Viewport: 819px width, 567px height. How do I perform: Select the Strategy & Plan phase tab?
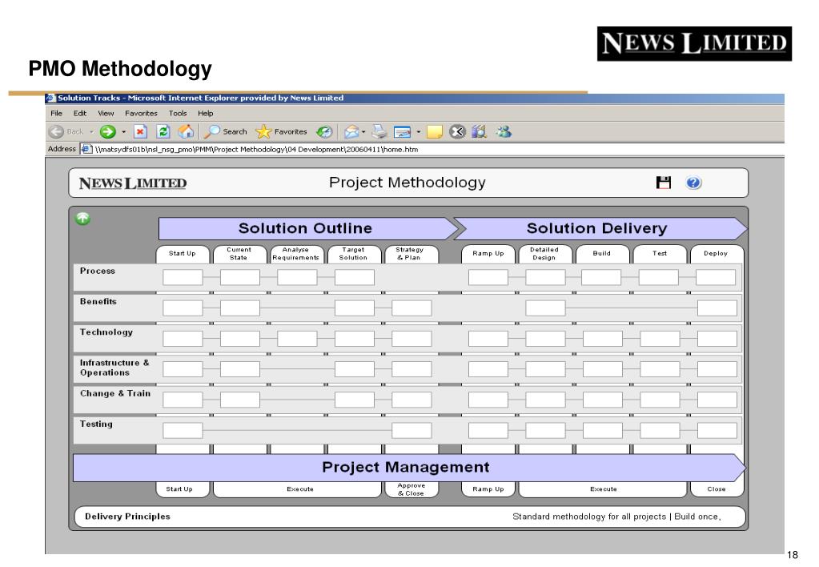coord(411,253)
